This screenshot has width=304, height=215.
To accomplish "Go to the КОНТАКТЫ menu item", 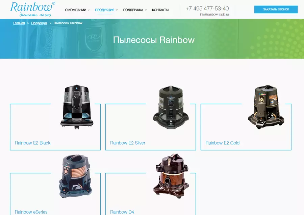I will [x=160, y=10].
